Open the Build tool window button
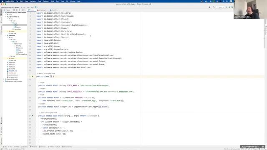The image size is (267, 150). click(x=58, y=147)
